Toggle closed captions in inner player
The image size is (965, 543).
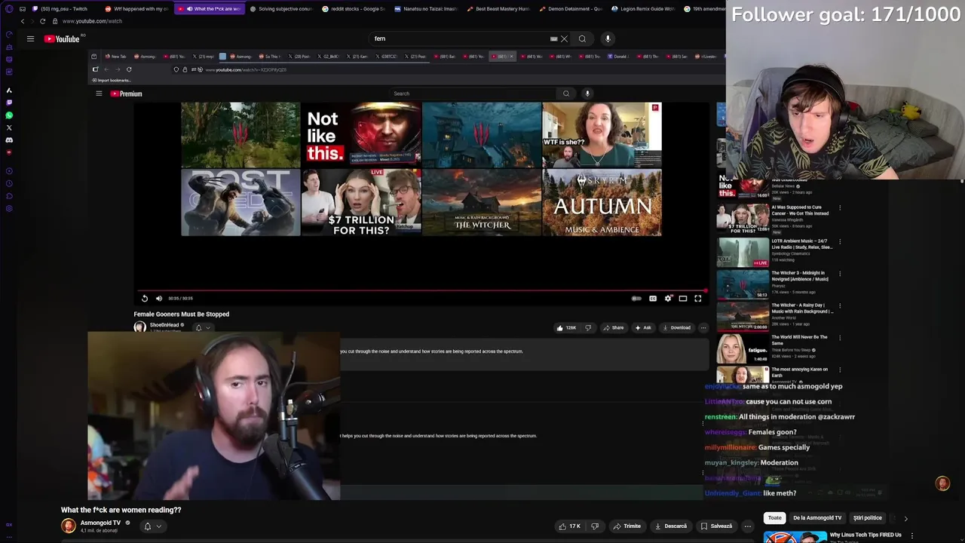pos(653,299)
